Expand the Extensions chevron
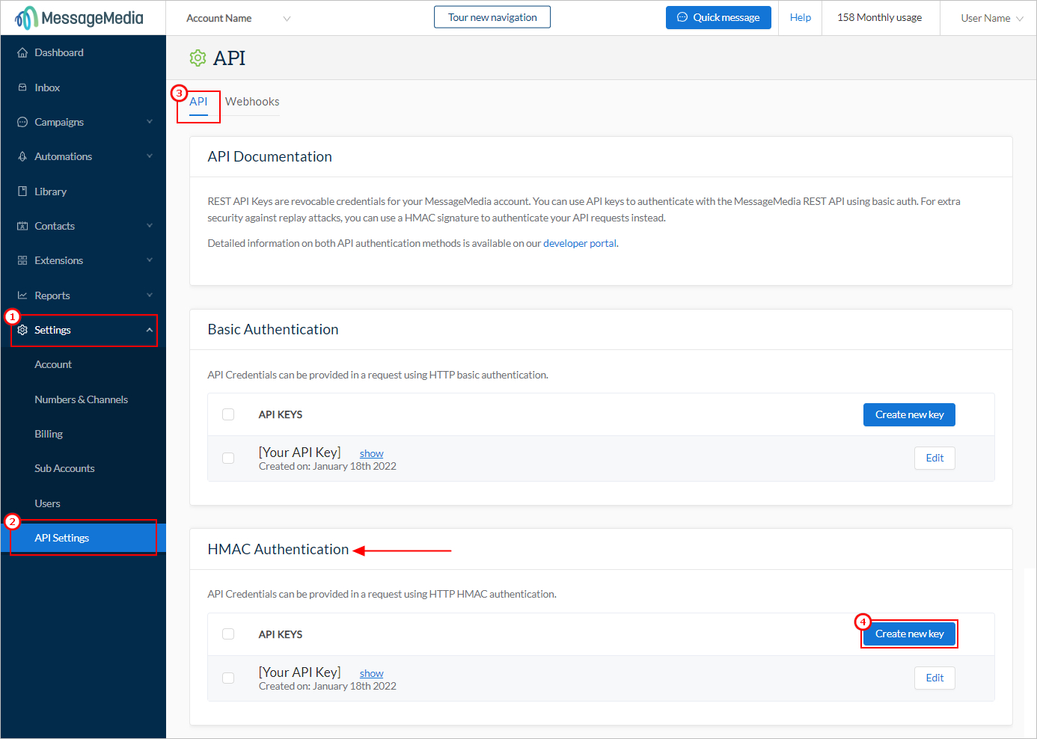Viewport: 1037px width, 739px height. (150, 260)
